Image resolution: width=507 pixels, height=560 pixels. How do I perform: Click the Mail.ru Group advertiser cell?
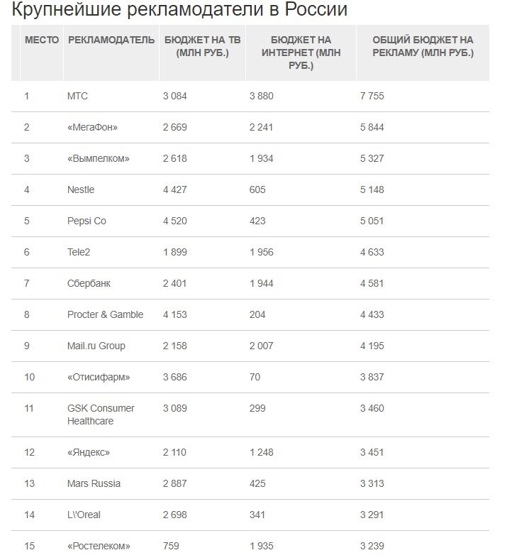[96, 346]
